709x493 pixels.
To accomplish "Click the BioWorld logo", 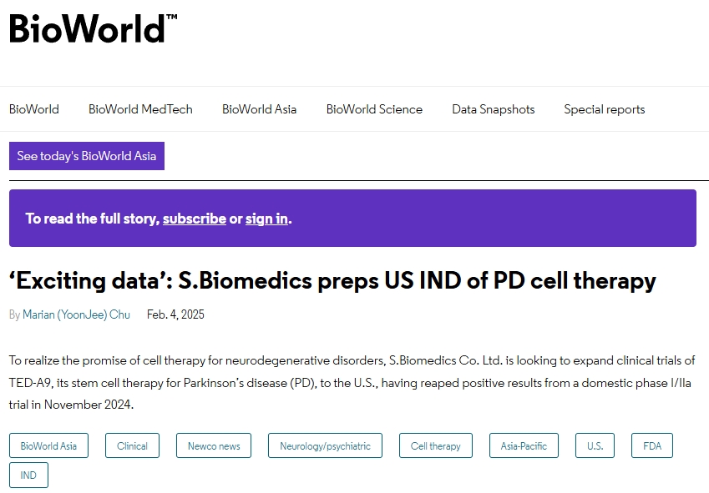I will (x=92, y=28).
